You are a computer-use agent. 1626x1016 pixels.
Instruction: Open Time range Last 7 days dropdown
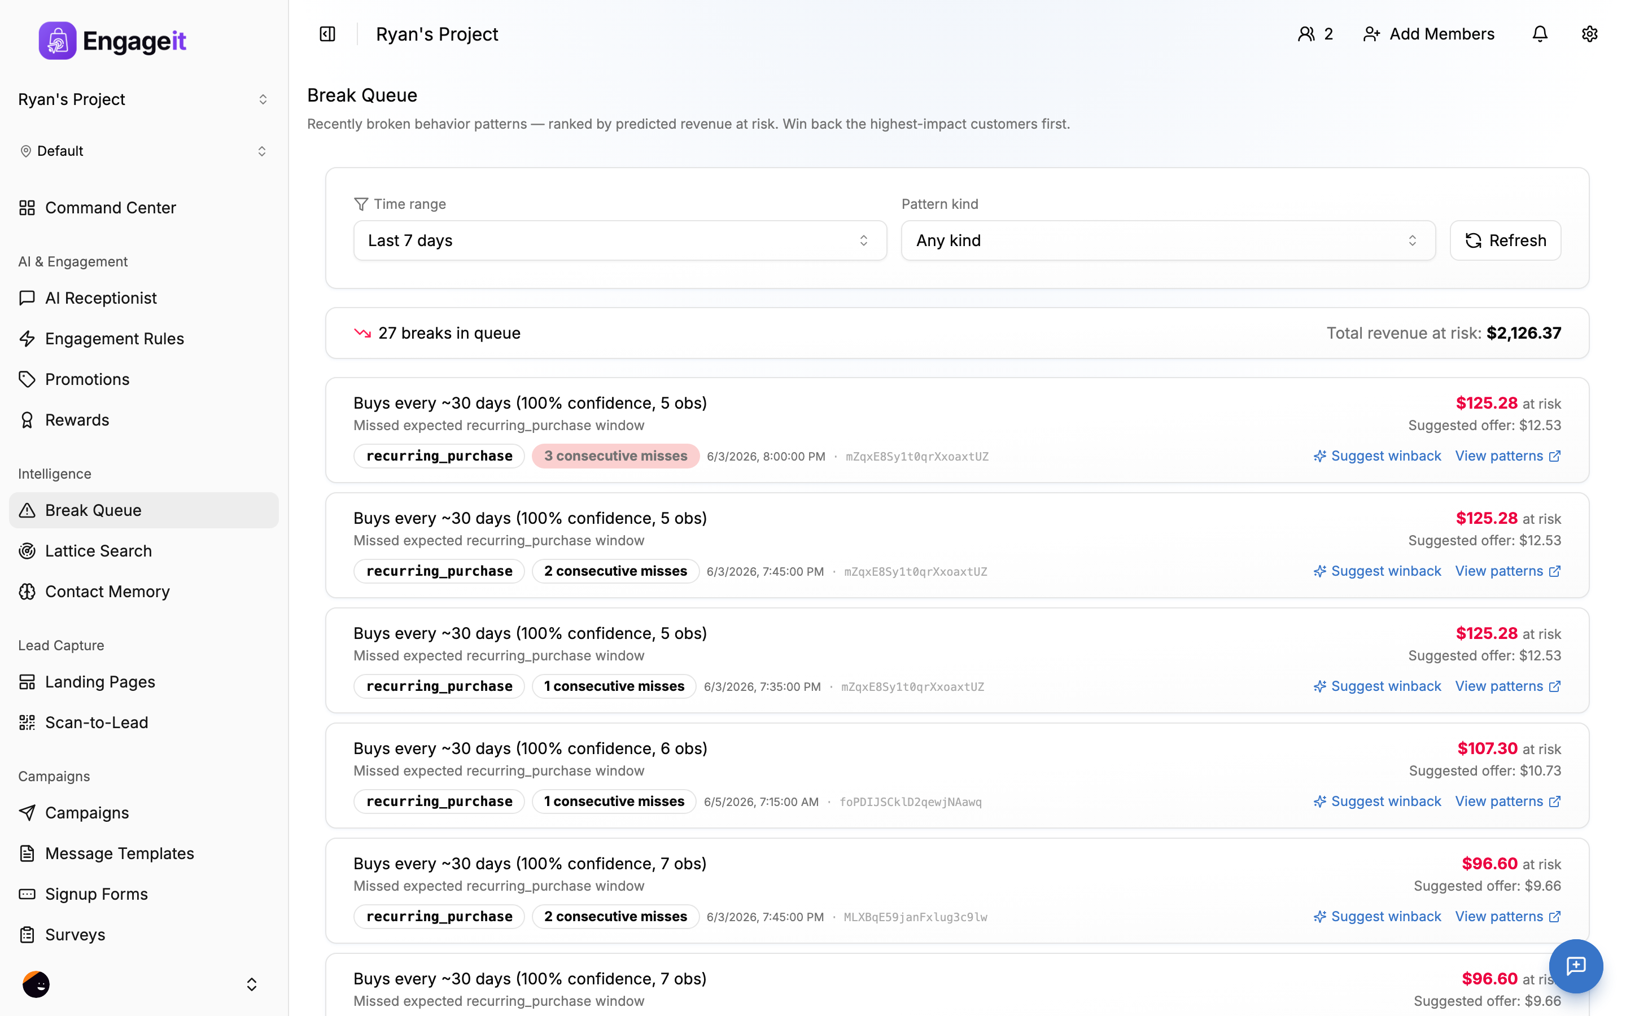(x=619, y=240)
